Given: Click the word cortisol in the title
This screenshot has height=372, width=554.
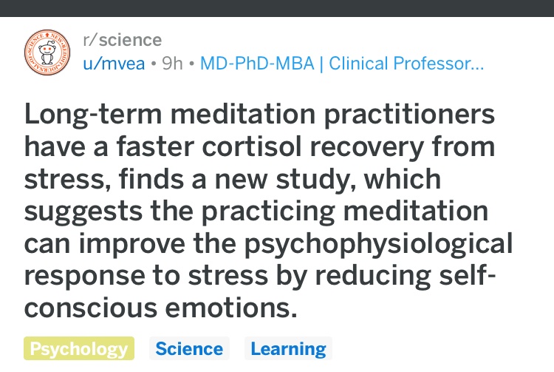Looking at the screenshot, I should 252,146.
